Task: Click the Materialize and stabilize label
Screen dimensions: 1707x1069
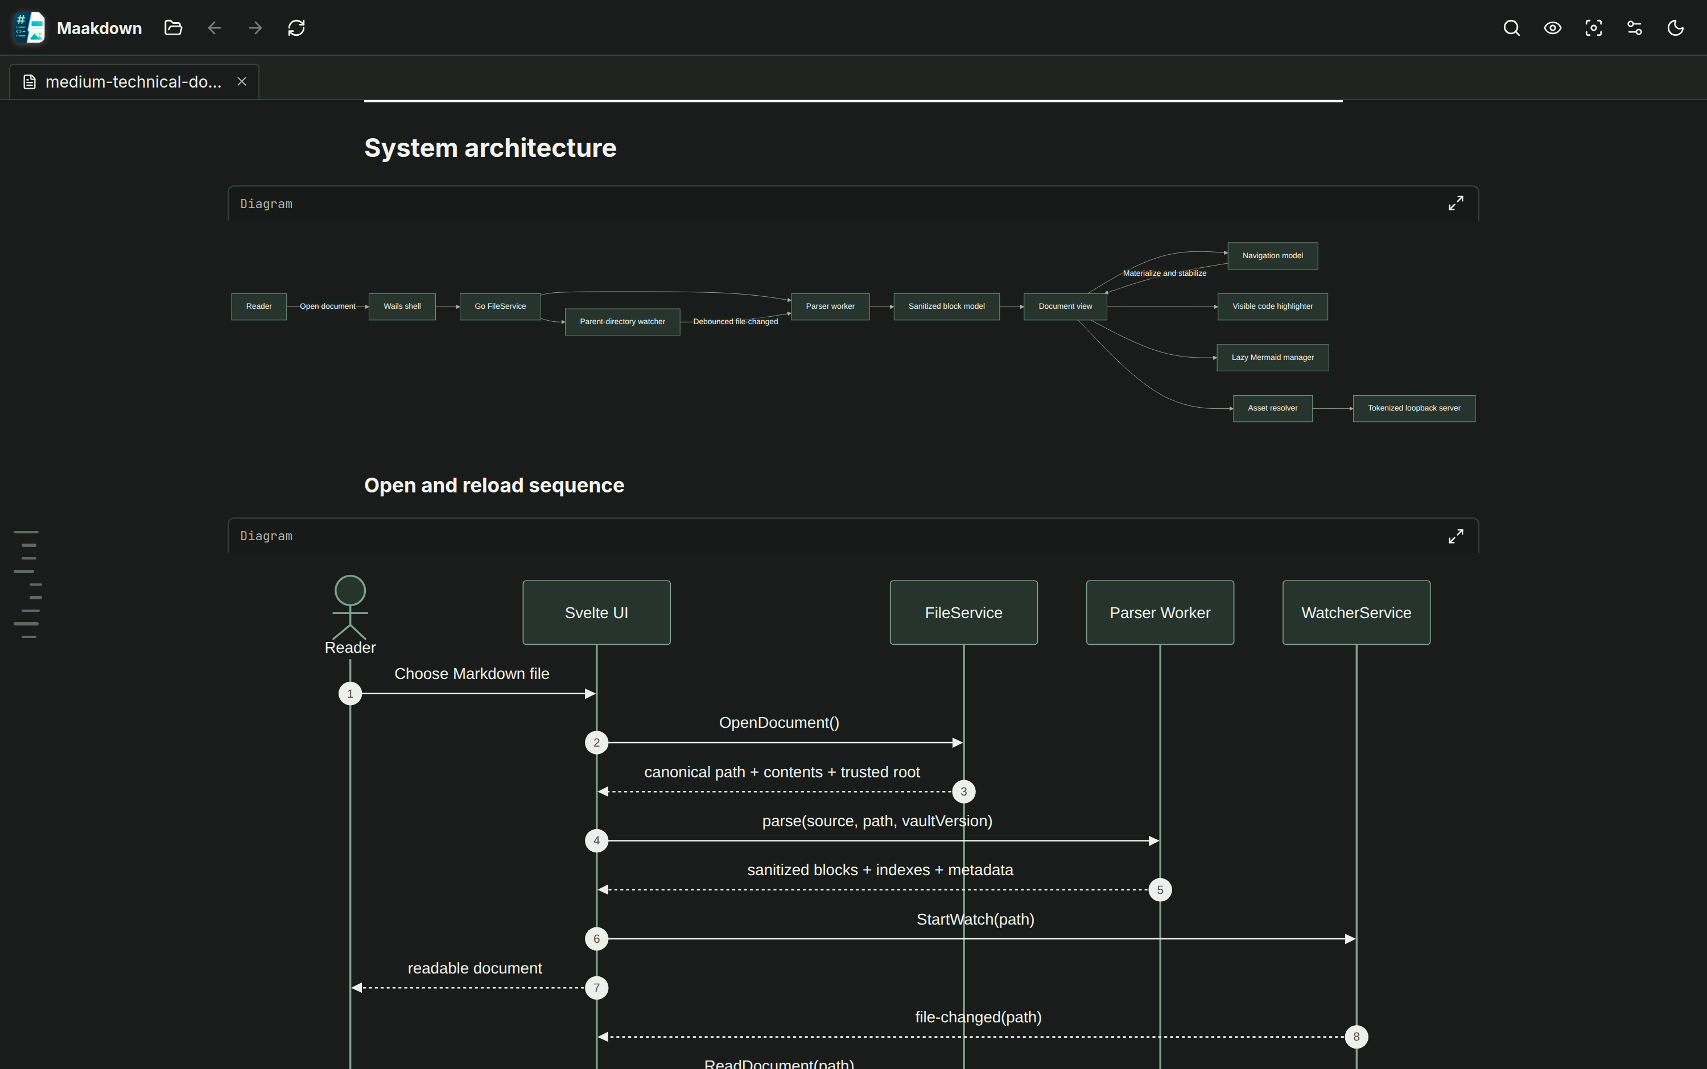Action: click(1164, 274)
